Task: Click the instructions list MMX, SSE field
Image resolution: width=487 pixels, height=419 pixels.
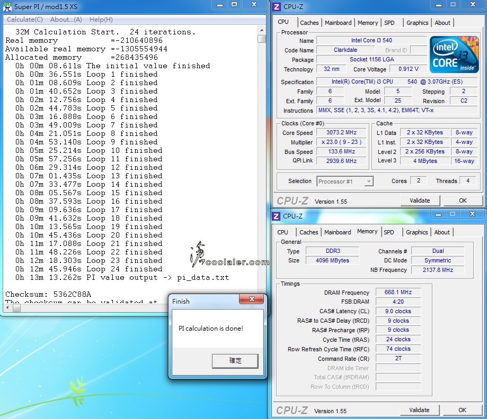Action: [397, 111]
